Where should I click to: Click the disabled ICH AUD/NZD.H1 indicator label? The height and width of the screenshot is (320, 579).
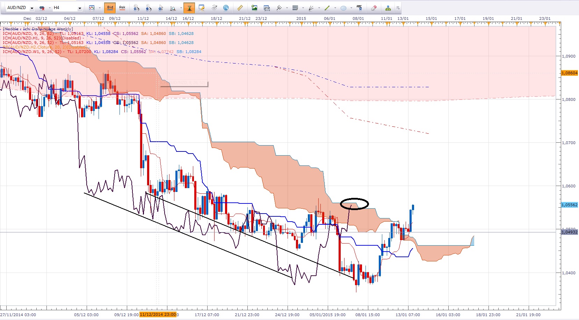click(x=42, y=38)
